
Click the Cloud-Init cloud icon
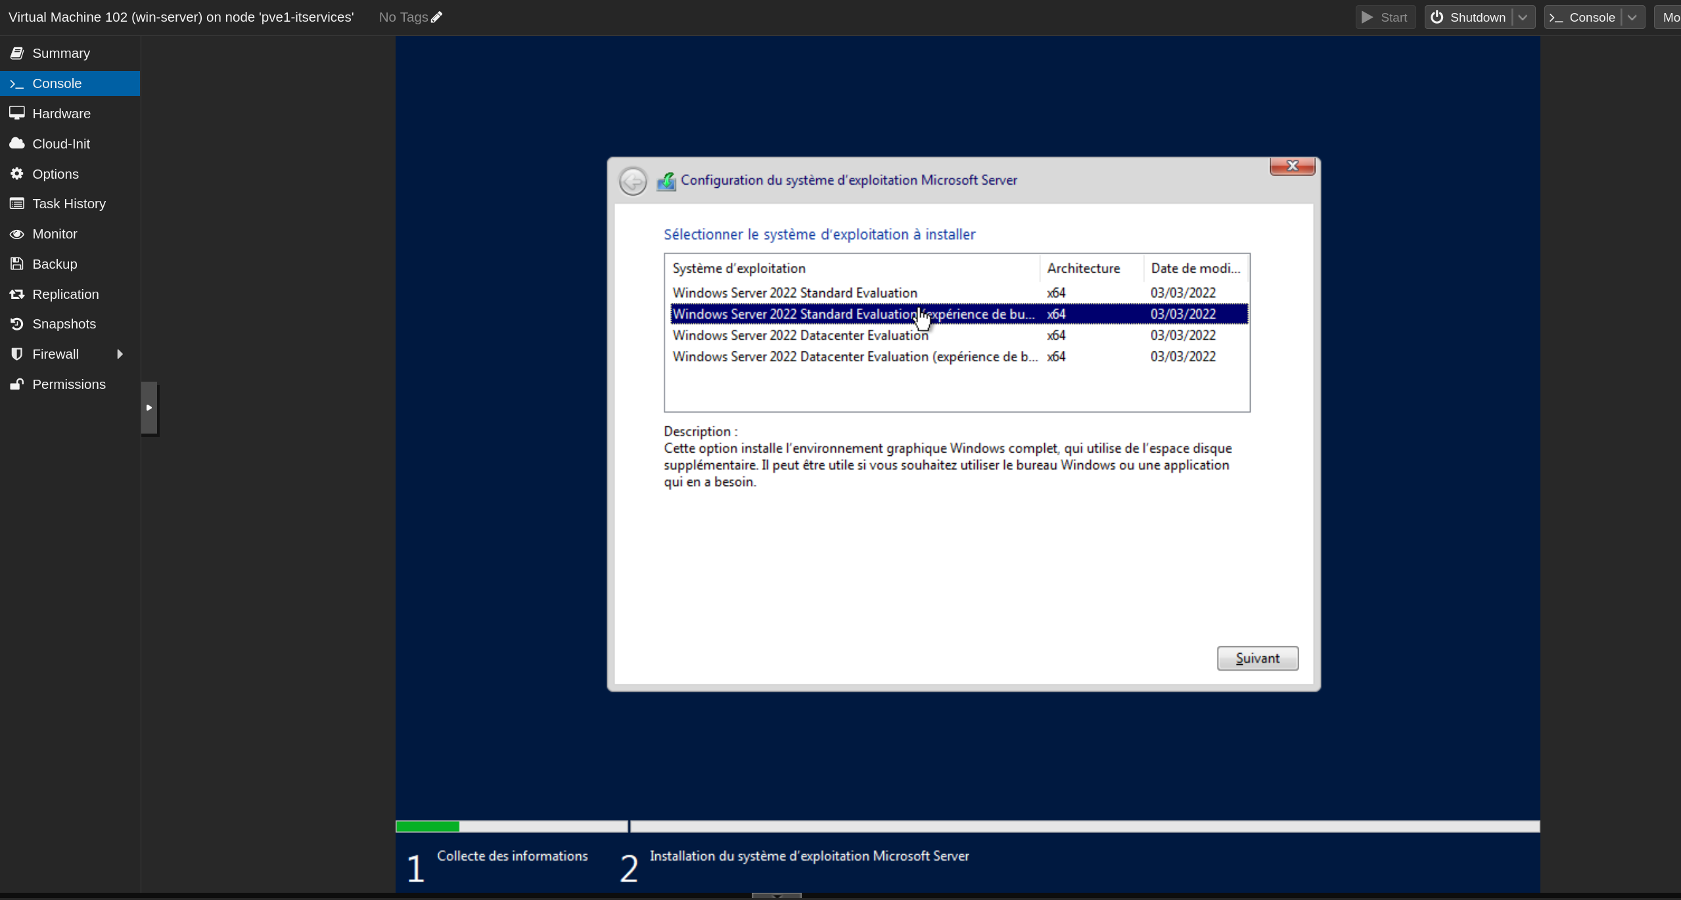point(17,143)
